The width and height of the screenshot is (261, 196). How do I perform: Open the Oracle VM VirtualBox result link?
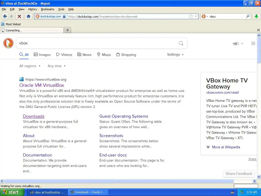42,85
